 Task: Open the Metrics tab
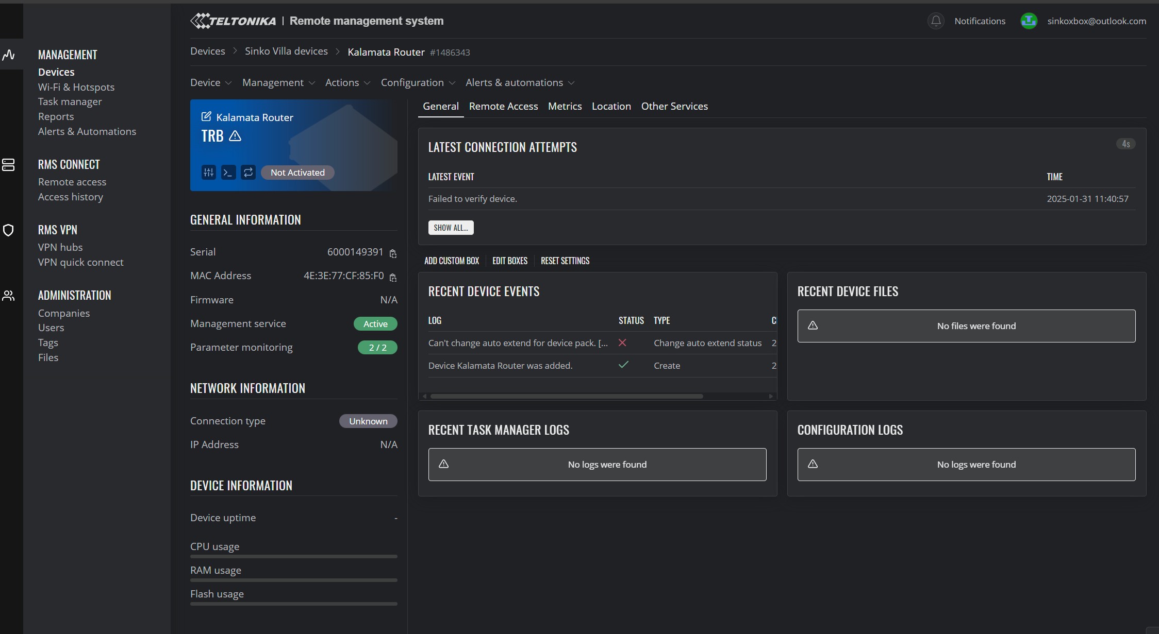click(565, 106)
